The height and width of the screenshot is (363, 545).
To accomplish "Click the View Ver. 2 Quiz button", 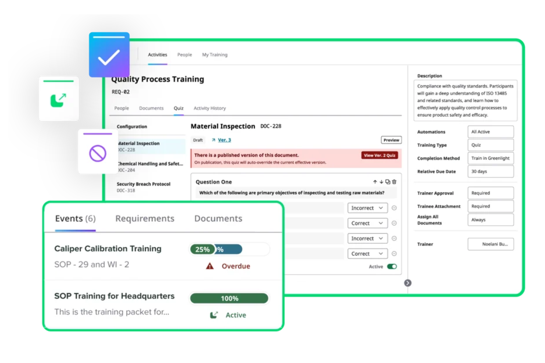I will click(x=379, y=155).
